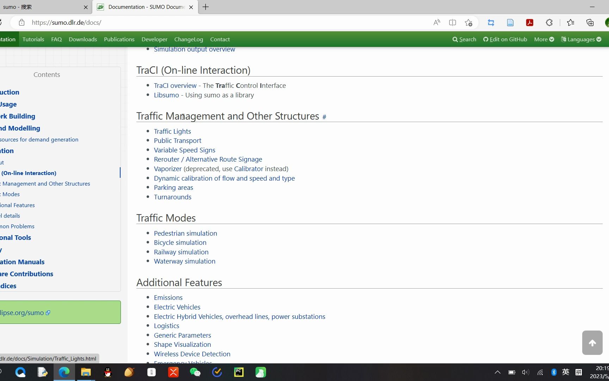Open the red X app in taskbar

[x=173, y=372]
